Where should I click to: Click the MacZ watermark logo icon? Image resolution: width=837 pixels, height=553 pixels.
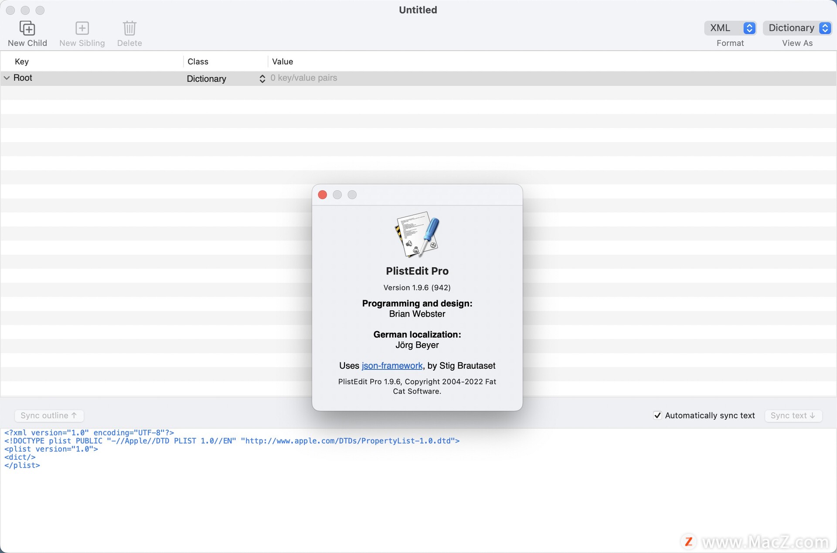(x=689, y=542)
